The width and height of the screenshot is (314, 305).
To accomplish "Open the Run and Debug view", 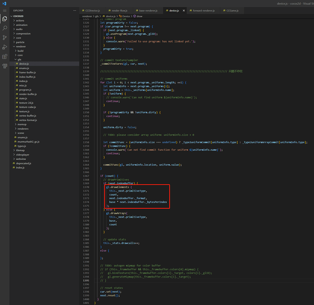I will [5, 47].
